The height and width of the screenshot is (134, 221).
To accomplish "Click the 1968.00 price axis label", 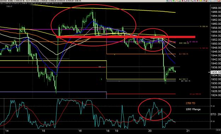I will (x=216, y=8).
